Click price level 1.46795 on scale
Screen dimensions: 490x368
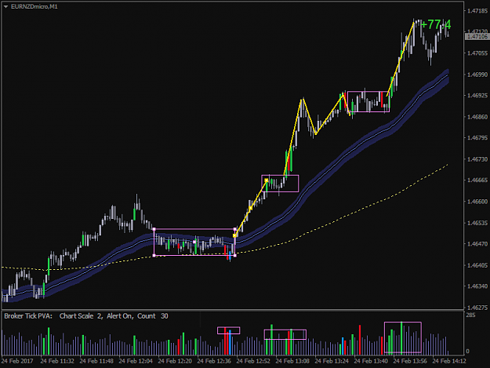click(477, 138)
